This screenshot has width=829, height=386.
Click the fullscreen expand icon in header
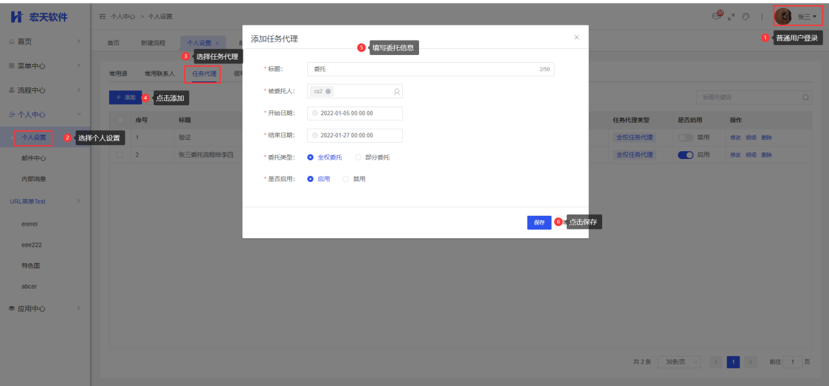click(x=731, y=16)
